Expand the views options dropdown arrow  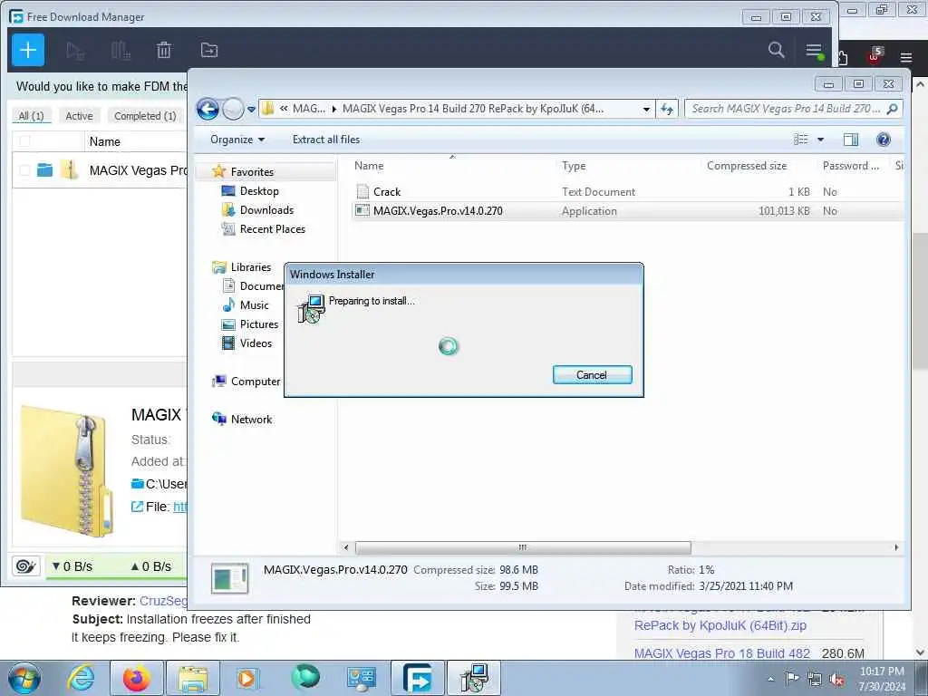point(820,140)
